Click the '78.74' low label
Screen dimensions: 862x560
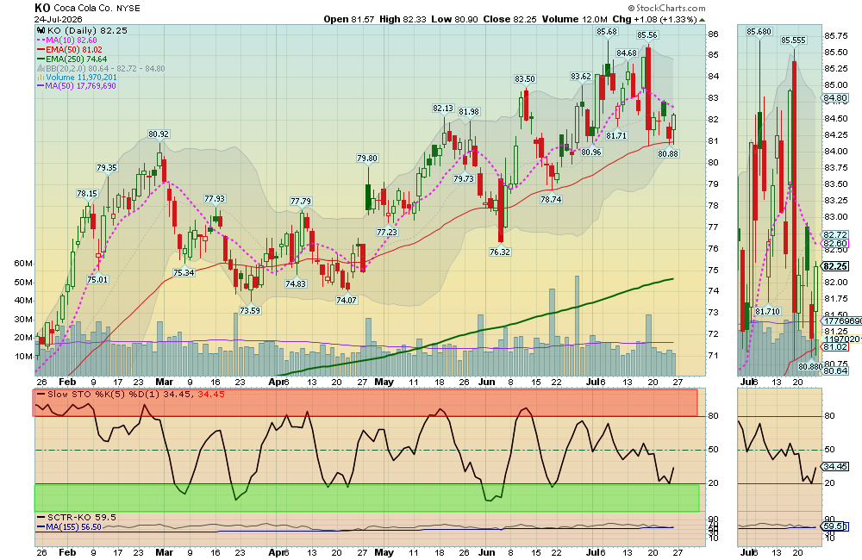coord(551,200)
